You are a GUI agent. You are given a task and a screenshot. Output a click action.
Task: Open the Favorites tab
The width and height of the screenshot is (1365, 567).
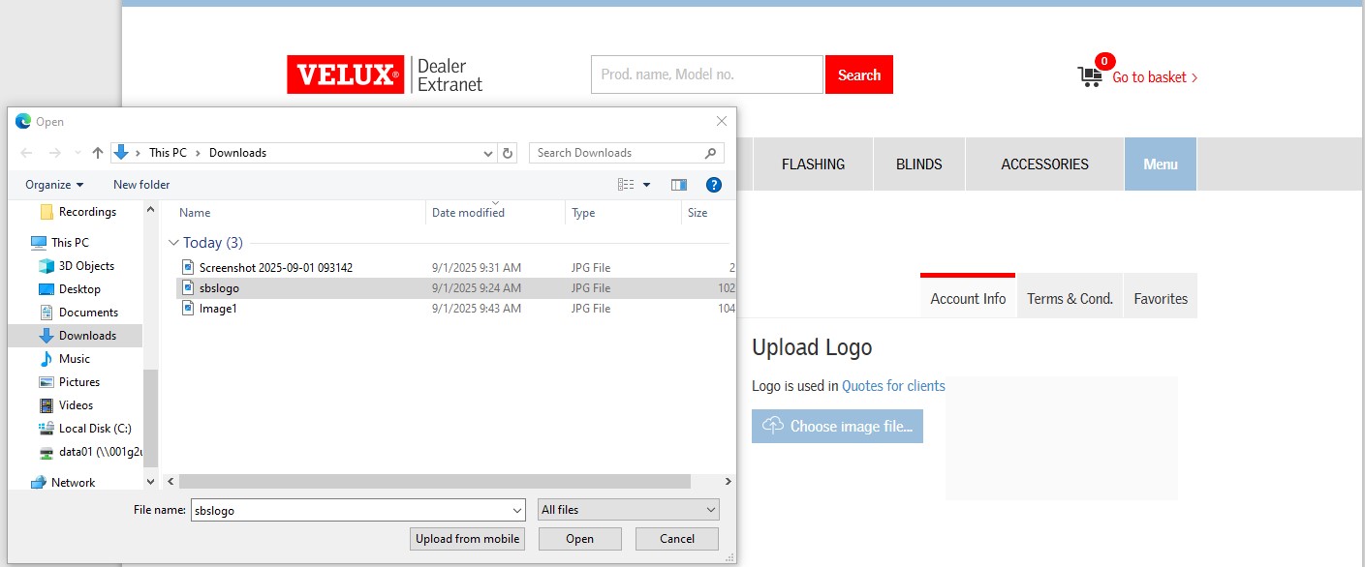[1160, 299]
